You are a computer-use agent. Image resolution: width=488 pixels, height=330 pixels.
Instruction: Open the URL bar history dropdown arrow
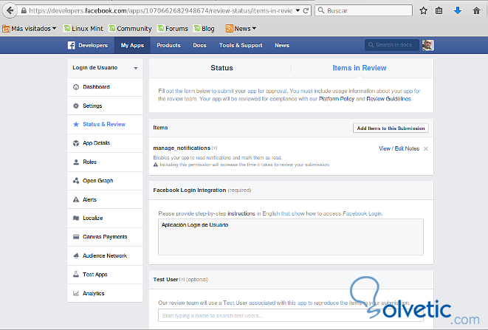pyautogui.click(x=298, y=10)
